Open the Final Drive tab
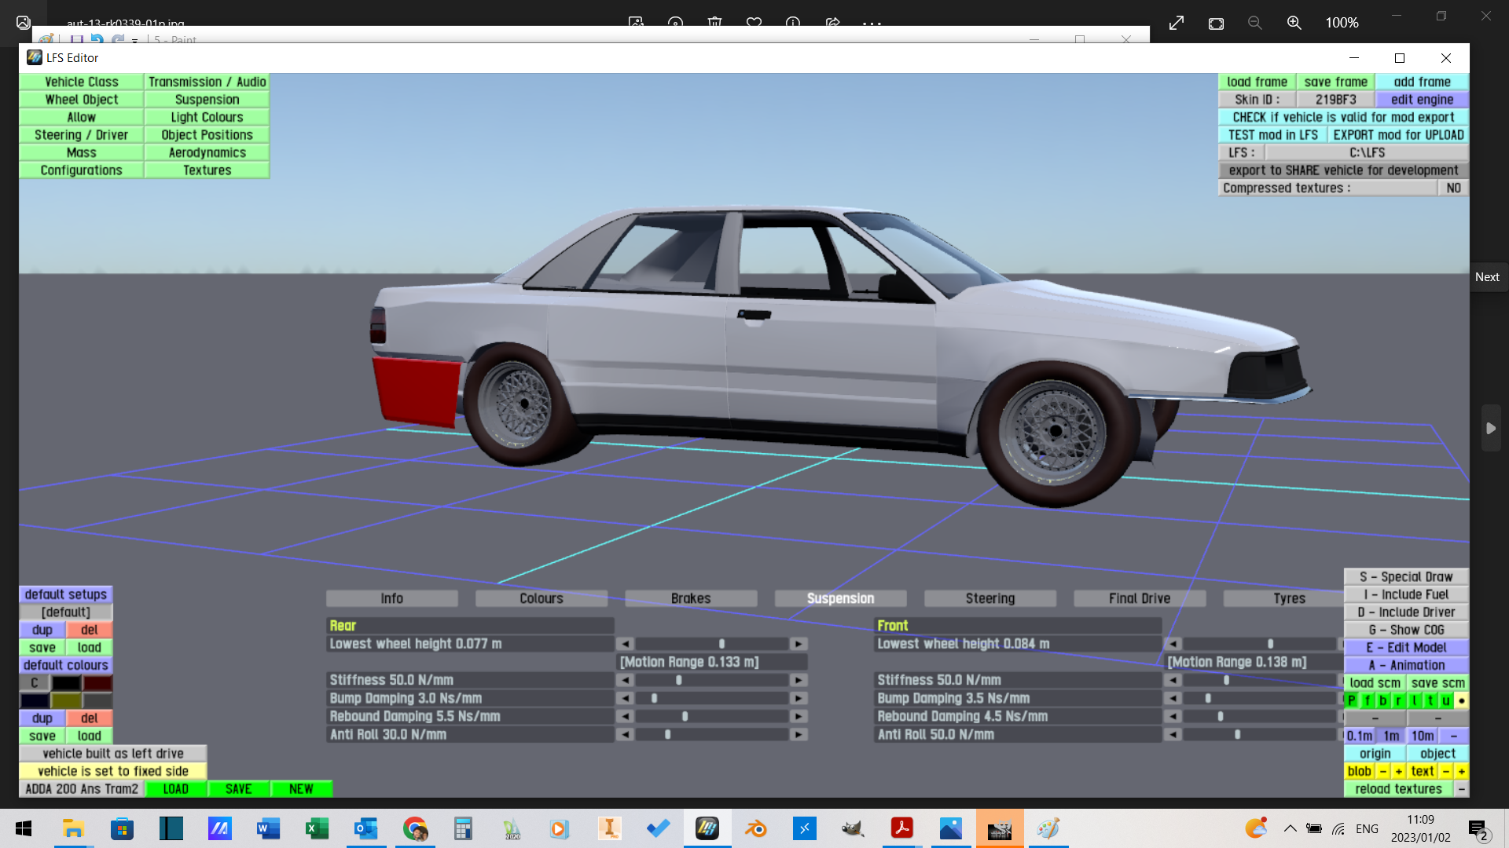1509x848 pixels. (1139, 598)
